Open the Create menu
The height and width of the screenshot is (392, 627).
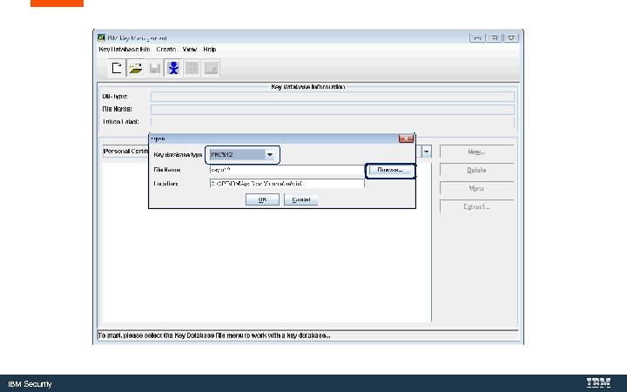point(166,49)
